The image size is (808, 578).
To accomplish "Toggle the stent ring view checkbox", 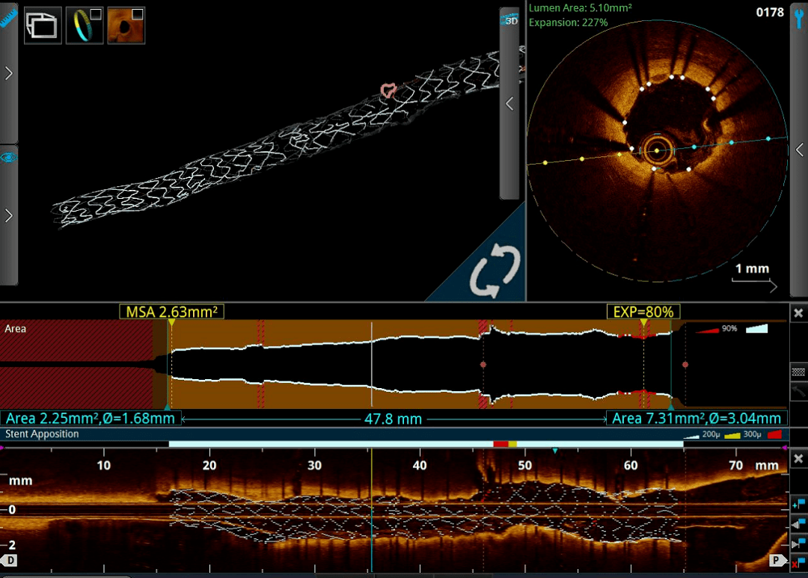I will (x=95, y=14).
